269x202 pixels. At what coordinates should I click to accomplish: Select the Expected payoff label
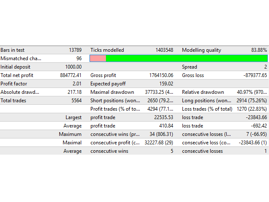tap(108, 84)
